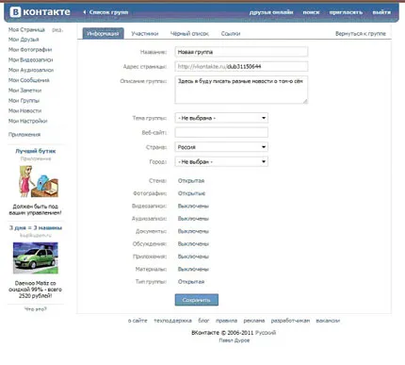
Task: Open Мои Друзья in sidebar
Action: pyautogui.click(x=24, y=40)
